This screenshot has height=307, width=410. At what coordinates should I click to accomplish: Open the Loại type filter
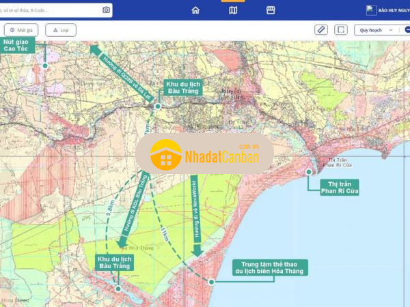pyautogui.click(x=61, y=30)
